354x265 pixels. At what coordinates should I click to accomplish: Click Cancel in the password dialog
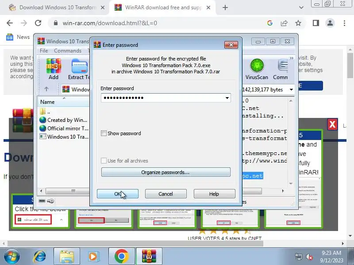tap(165, 194)
